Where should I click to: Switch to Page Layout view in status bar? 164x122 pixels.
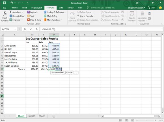pyautogui.click(x=127, y=120)
